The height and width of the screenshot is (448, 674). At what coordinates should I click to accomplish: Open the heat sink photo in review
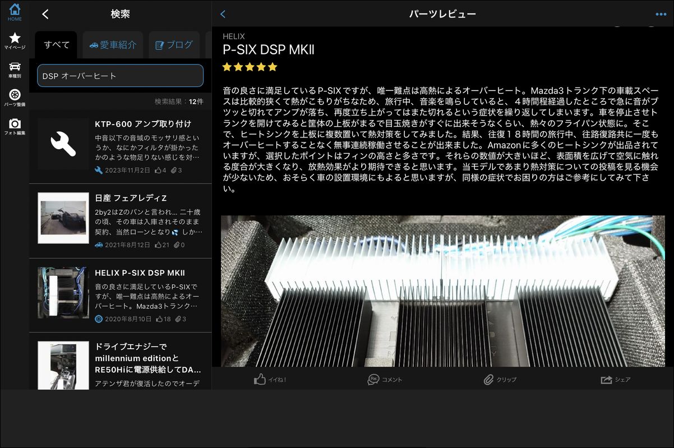[x=443, y=291]
